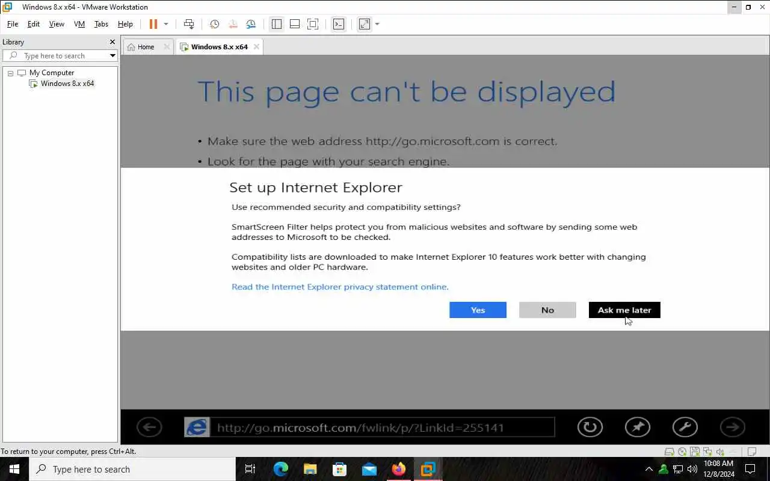Open the Help menu
This screenshot has width=770, height=481.
(x=125, y=24)
